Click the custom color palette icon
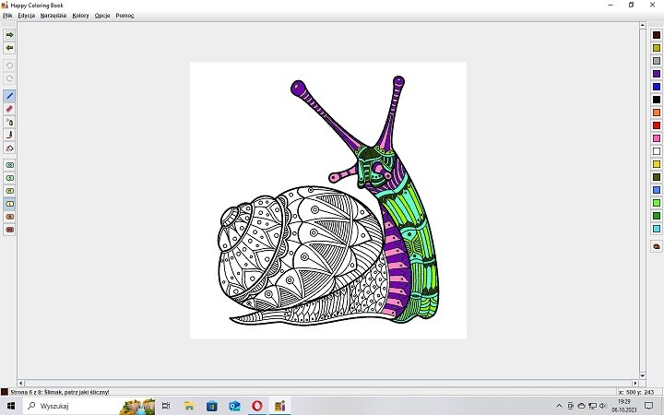Screen dimensions: 664x415 [x=656, y=246]
